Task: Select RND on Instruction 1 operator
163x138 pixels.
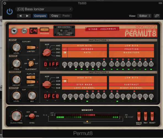Action: pos(58,56)
